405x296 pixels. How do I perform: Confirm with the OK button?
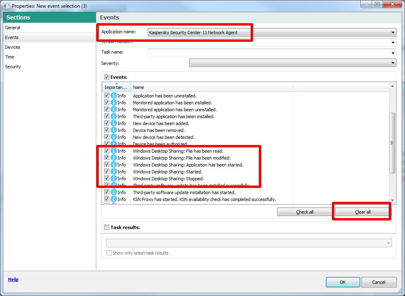(343, 282)
